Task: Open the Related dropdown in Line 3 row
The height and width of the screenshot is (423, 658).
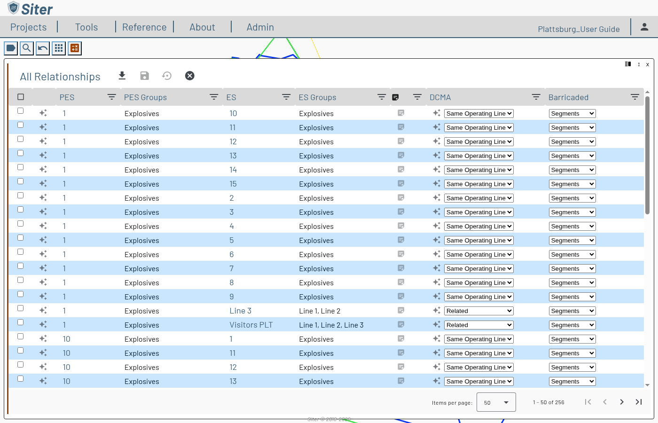Action: point(479,311)
